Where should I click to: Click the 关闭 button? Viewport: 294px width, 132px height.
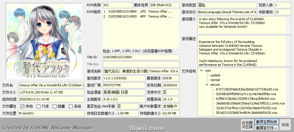point(285,125)
